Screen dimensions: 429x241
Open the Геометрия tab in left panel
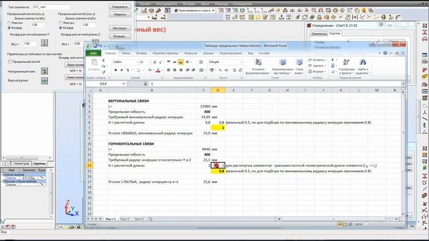click(21, 163)
